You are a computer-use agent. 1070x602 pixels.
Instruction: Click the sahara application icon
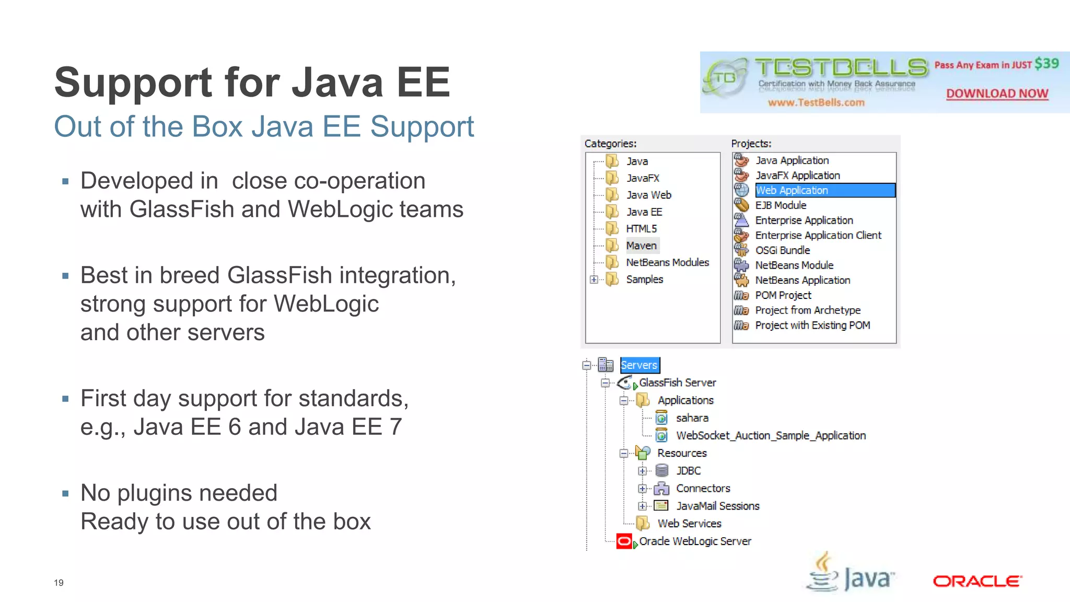[661, 418]
